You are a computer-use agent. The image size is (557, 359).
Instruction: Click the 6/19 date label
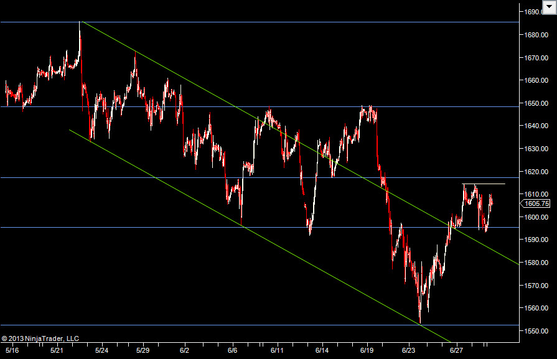point(367,350)
